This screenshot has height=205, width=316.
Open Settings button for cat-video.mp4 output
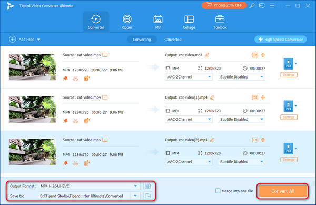point(289,75)
